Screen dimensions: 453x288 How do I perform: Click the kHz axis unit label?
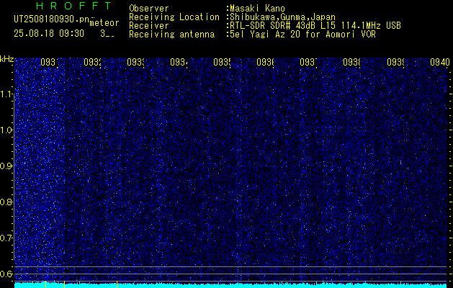pos(7,60)
